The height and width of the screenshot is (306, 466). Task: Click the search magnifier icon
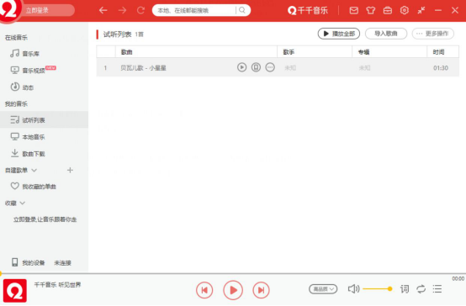(242, 10)
